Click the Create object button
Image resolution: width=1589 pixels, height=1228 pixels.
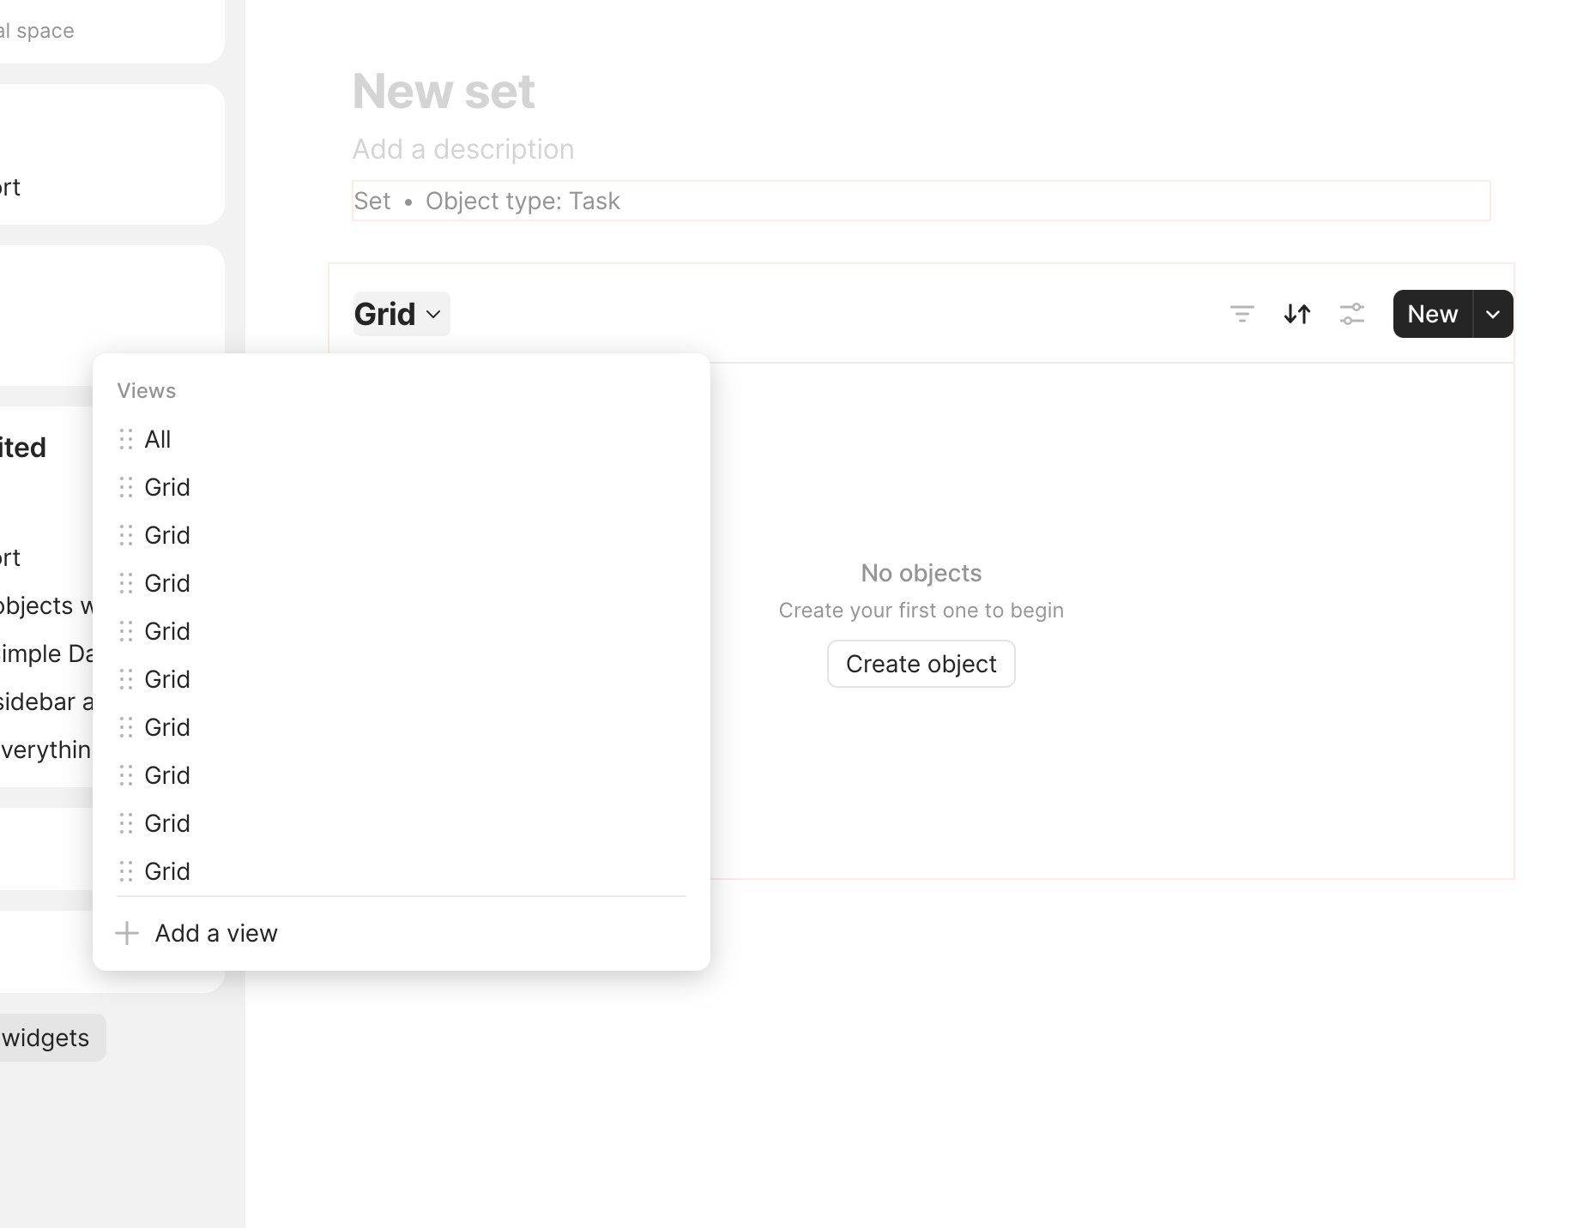(x=921, y=664)
